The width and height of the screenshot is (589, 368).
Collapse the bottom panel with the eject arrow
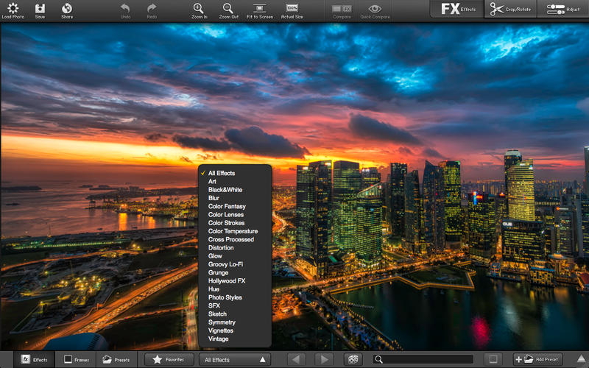coord(582,359)
